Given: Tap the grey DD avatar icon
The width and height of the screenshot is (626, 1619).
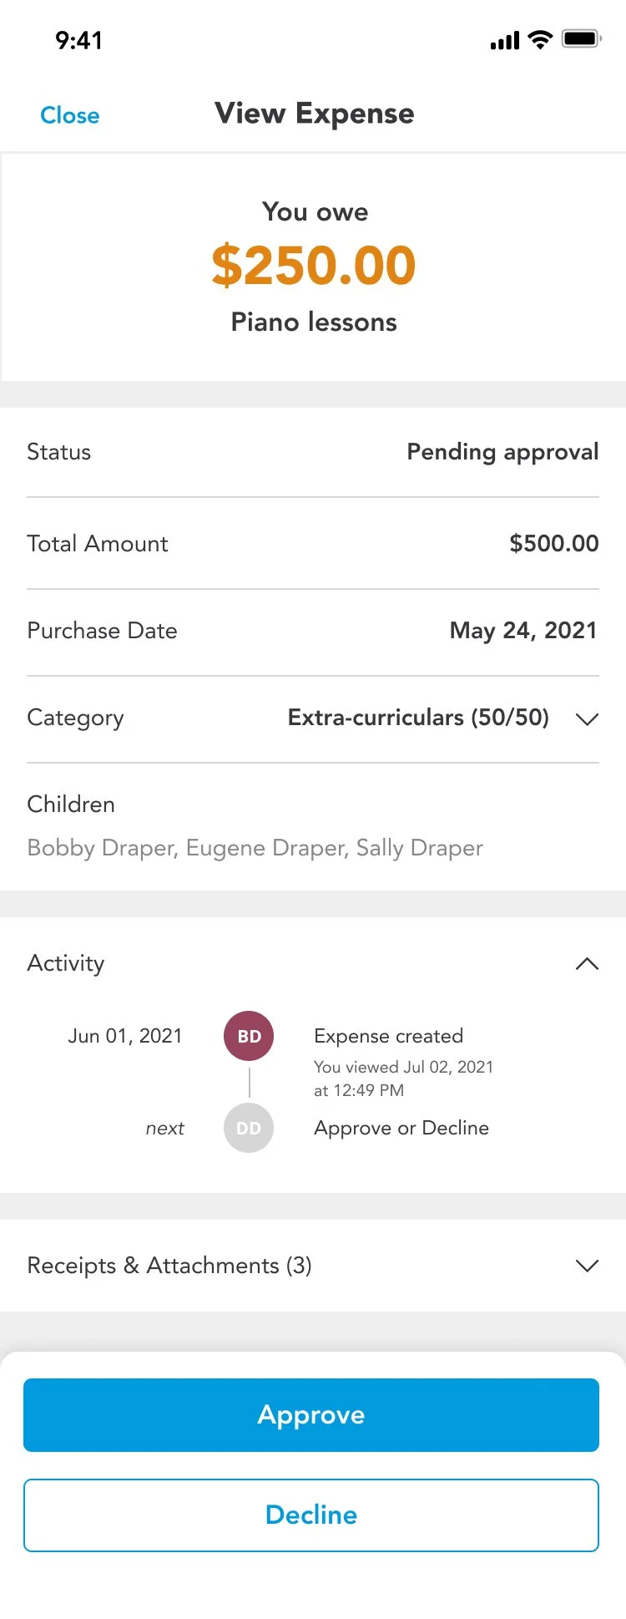Looking at the screenshot, I should coord(249,1128).
